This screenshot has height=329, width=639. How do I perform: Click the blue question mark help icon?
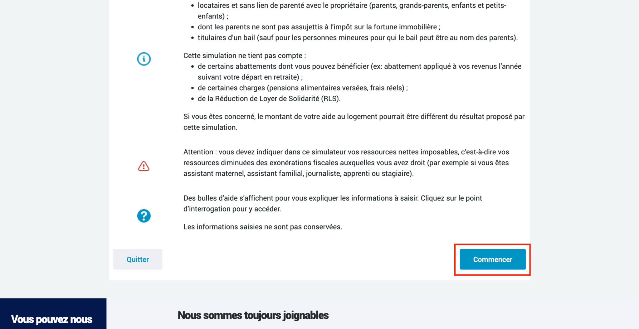pos(144,216)
